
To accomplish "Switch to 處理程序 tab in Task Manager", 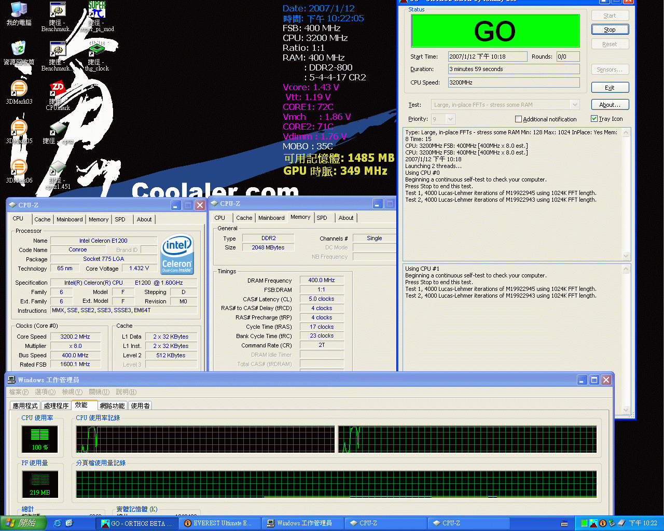I will point(56,406).
